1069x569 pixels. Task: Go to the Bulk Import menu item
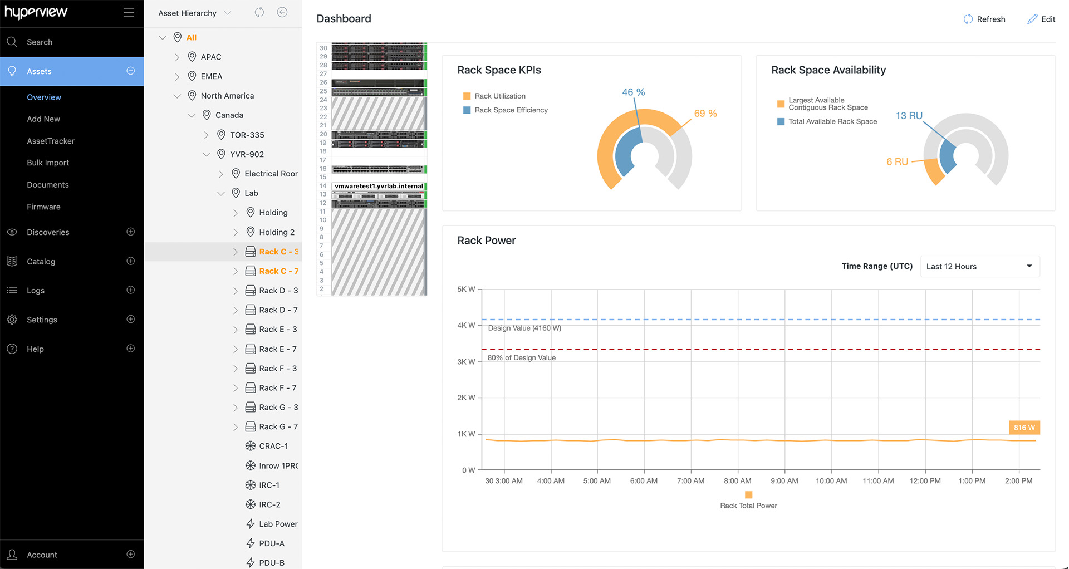click(x=48, y=163)
